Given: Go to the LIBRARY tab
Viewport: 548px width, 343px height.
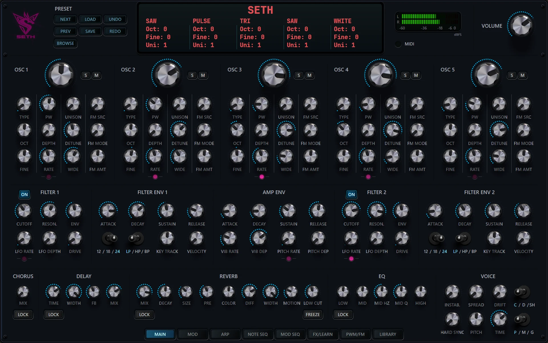Looking at the screenshot, I should pos(388,334).
